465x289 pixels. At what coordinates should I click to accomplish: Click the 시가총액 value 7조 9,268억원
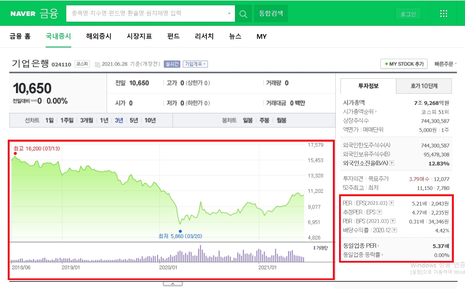pos(431,103)
